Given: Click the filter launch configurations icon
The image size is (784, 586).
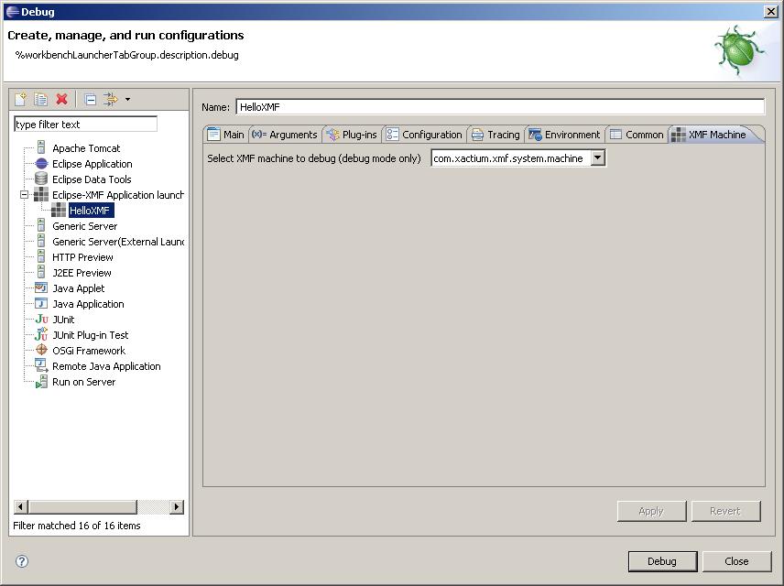Looking at the screenshot, I should pyautogui.click(x=111, y=99).
